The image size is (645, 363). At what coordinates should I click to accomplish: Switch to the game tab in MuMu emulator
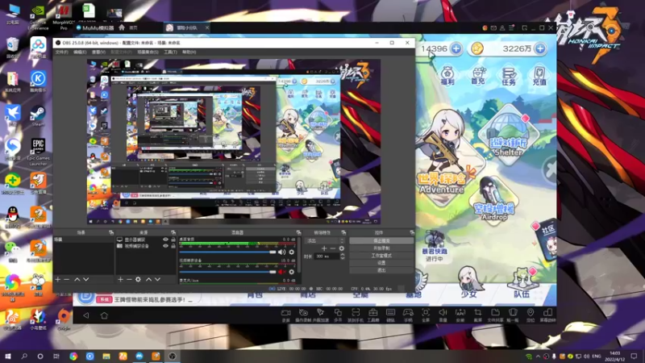point(187,27)
